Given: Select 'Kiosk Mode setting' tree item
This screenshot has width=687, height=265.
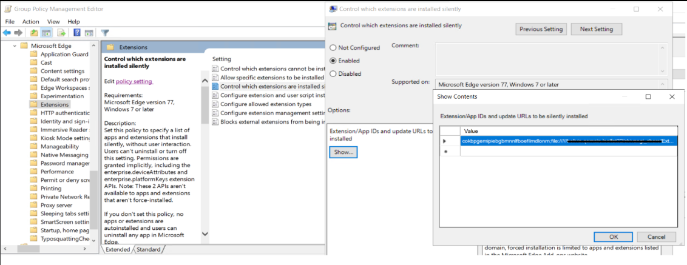Looking at the screenshot, I should (66, 138).
